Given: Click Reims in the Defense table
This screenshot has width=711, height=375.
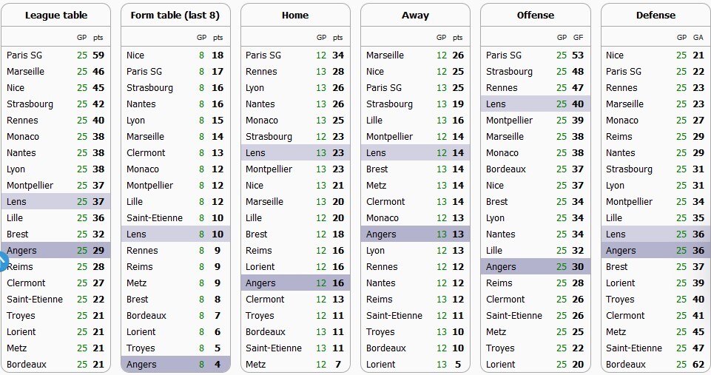Looking at the screenshot, I should 619,137.
